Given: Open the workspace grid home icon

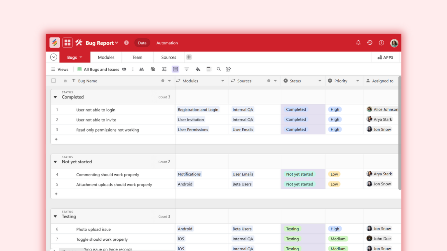Looking at the screenshot, I should (x=67, y=43).
